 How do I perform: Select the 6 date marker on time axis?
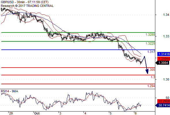pos(135,113)
